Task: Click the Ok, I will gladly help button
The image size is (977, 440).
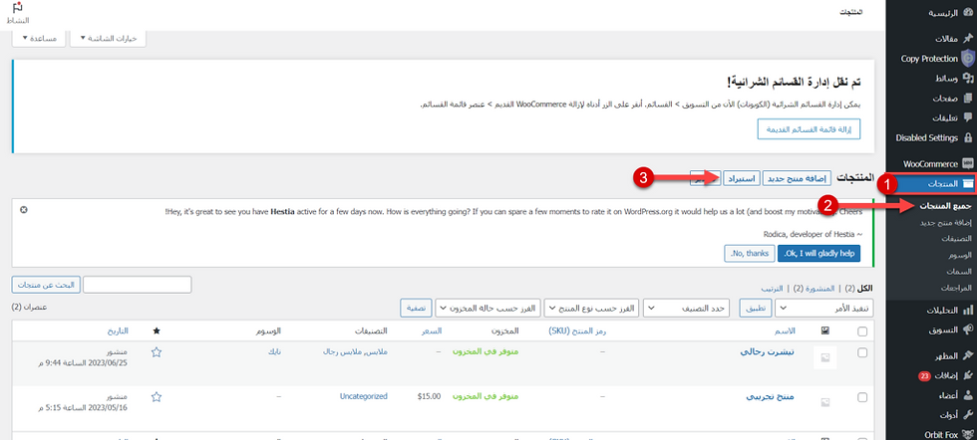Action: click(x=818, y=253)
